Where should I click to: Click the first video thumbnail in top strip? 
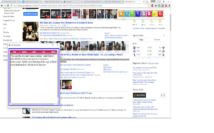pos(45,14)
